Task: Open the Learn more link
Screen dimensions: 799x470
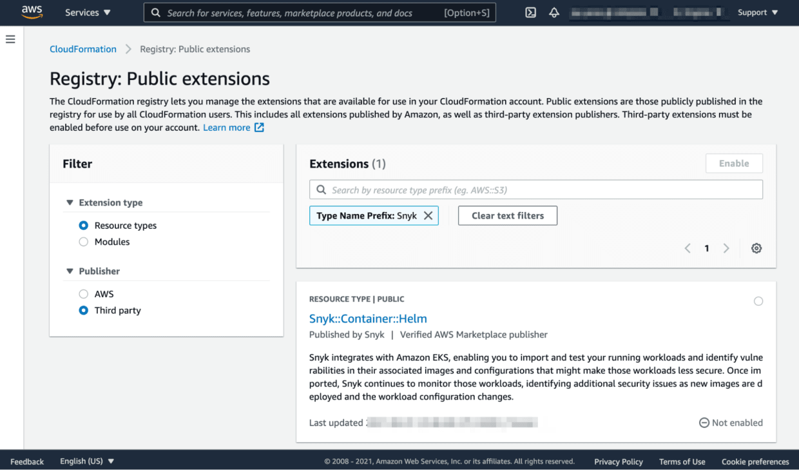Action: pyautogui.click(x=227, y=128)
